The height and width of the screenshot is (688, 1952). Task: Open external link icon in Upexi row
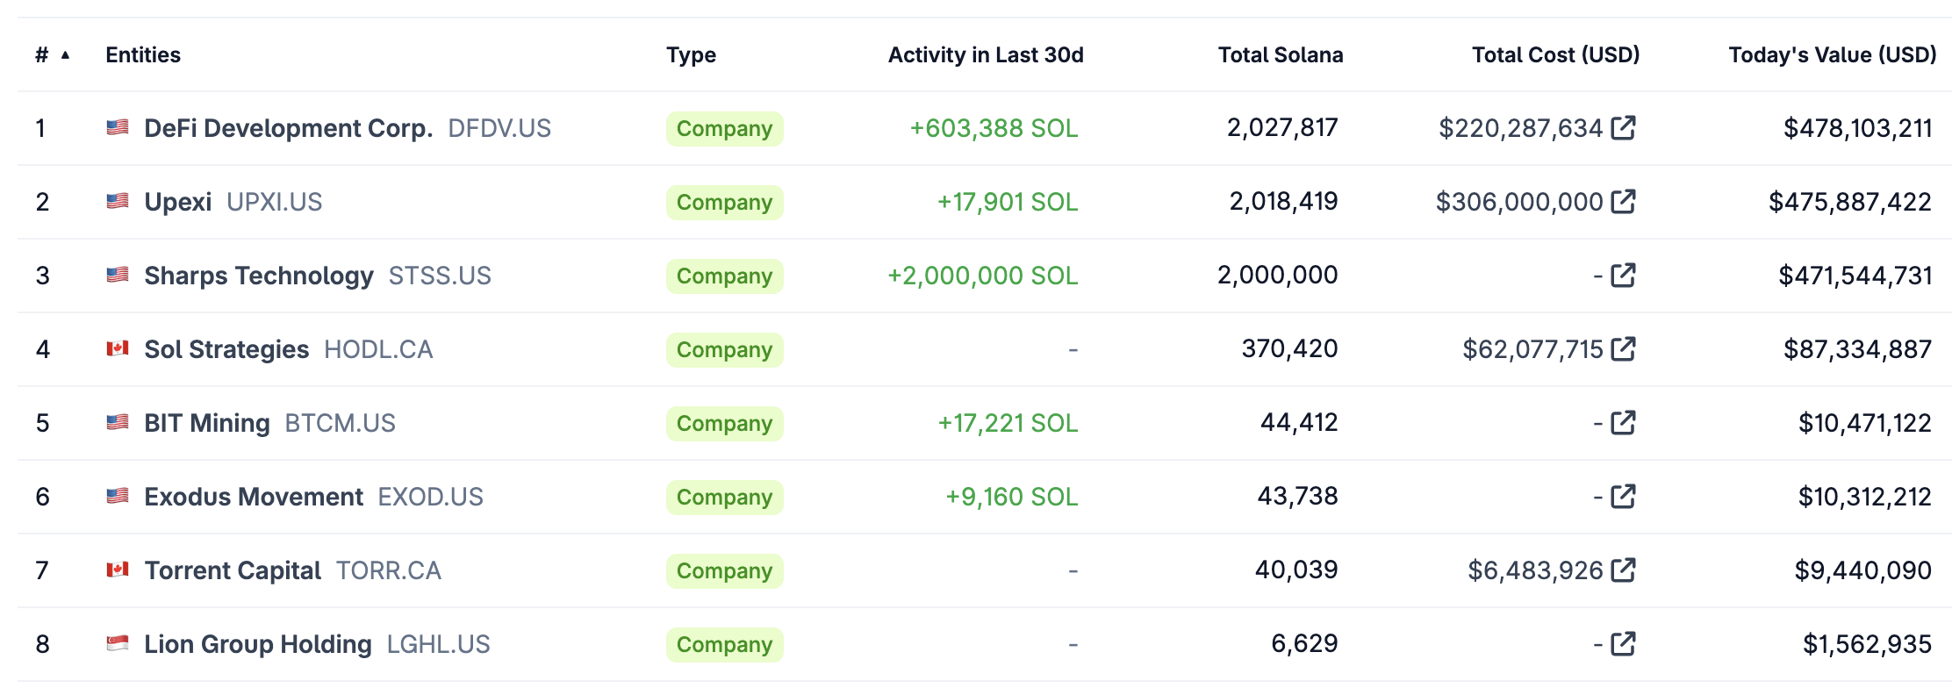(x=1624, y=202)
